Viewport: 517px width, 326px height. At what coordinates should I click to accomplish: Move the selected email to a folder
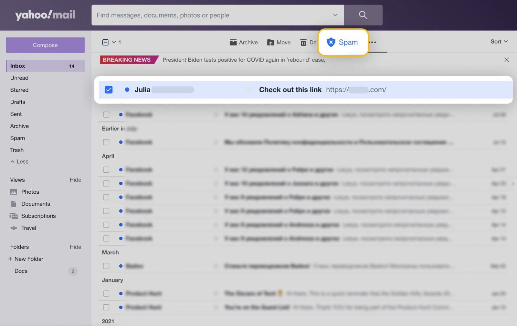[x=279, y=42]
